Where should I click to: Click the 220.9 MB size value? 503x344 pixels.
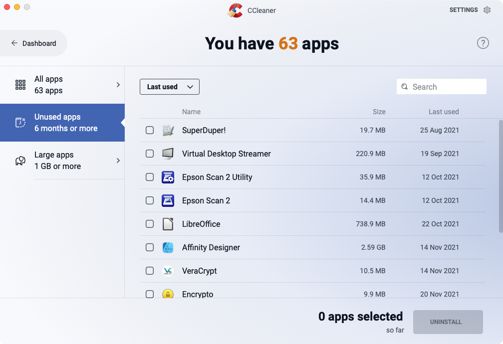[x=370, y=154]
